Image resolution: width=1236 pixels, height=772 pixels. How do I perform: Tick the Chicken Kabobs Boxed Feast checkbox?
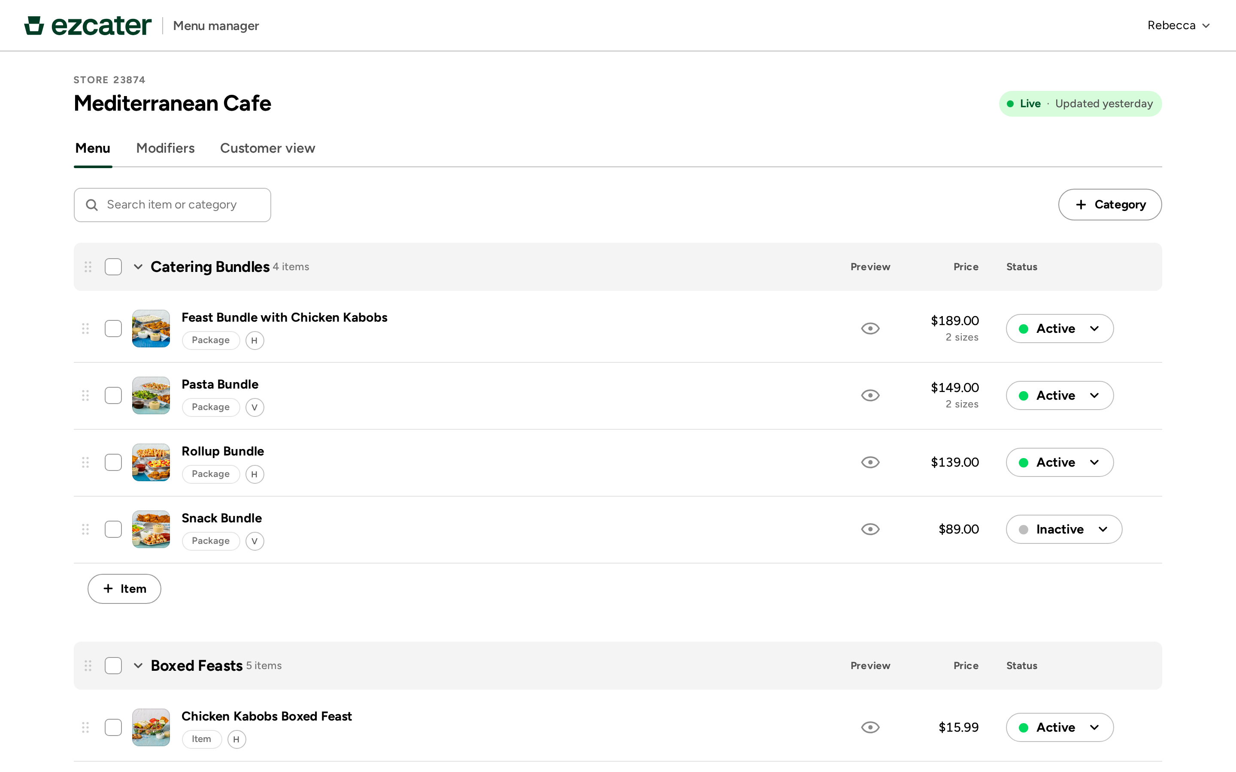[x=113, y=727]
